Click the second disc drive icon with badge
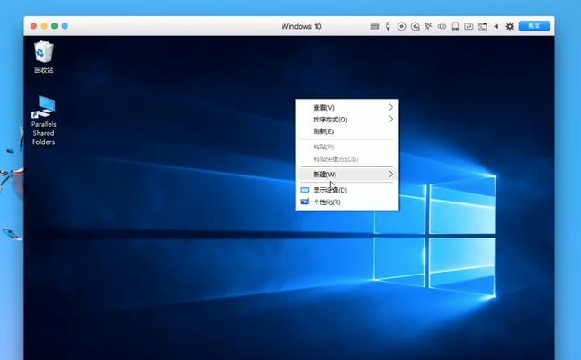This screenshot has height=360, width=581. (415, 26)
